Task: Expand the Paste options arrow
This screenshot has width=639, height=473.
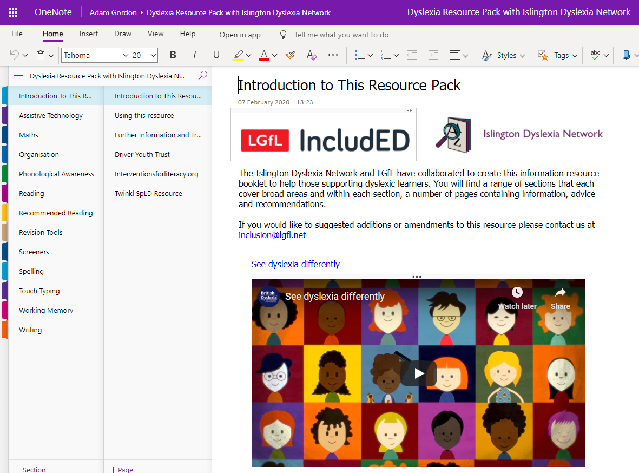Action: point(51,55)
